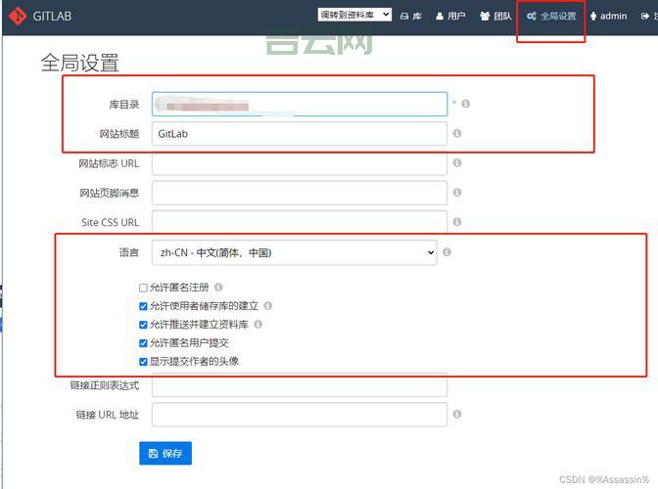Click the 保存 save button
The height and width of the screenshot is (489, 658).
165,453
